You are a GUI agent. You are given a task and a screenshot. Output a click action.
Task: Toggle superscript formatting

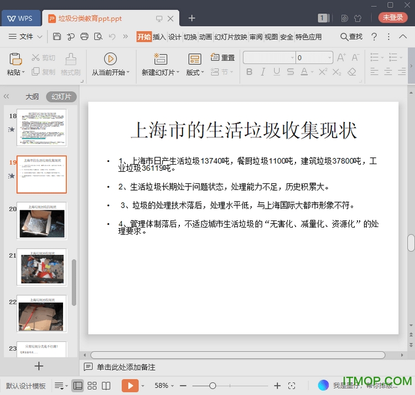(x=323, y=72)
